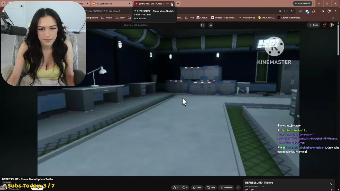Start YouTube voice search with microphone
The image size is (340, 191).
(x=211, y=25)
